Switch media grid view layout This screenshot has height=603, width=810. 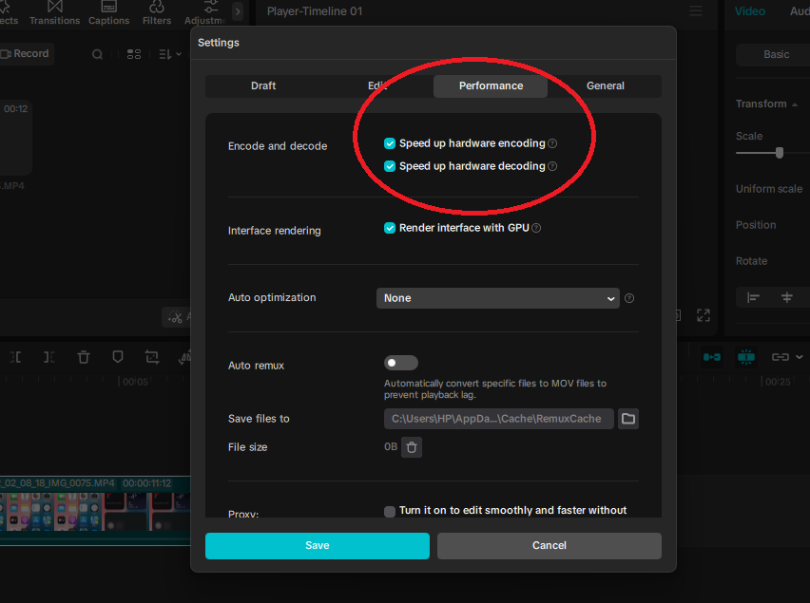tap(134, 54)
